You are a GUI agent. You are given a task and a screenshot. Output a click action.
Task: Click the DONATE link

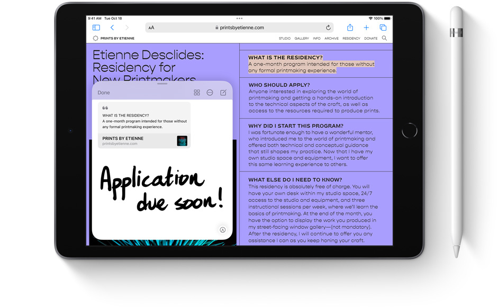(x=371, y=39)
